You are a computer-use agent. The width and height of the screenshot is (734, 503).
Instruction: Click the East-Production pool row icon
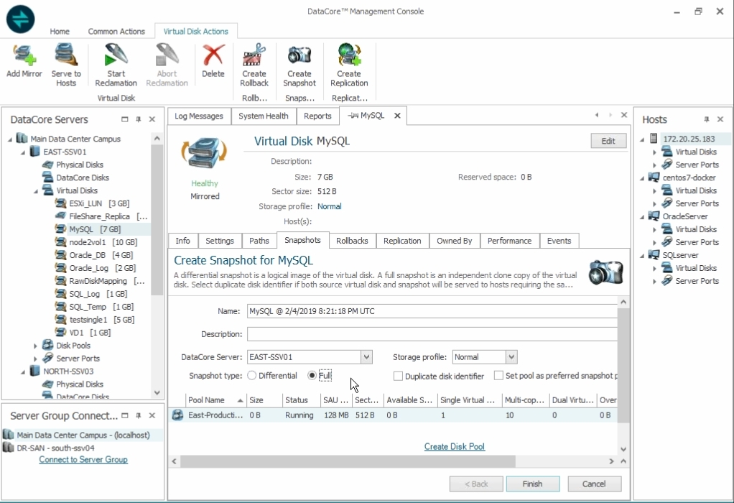(x=177, y=415)
